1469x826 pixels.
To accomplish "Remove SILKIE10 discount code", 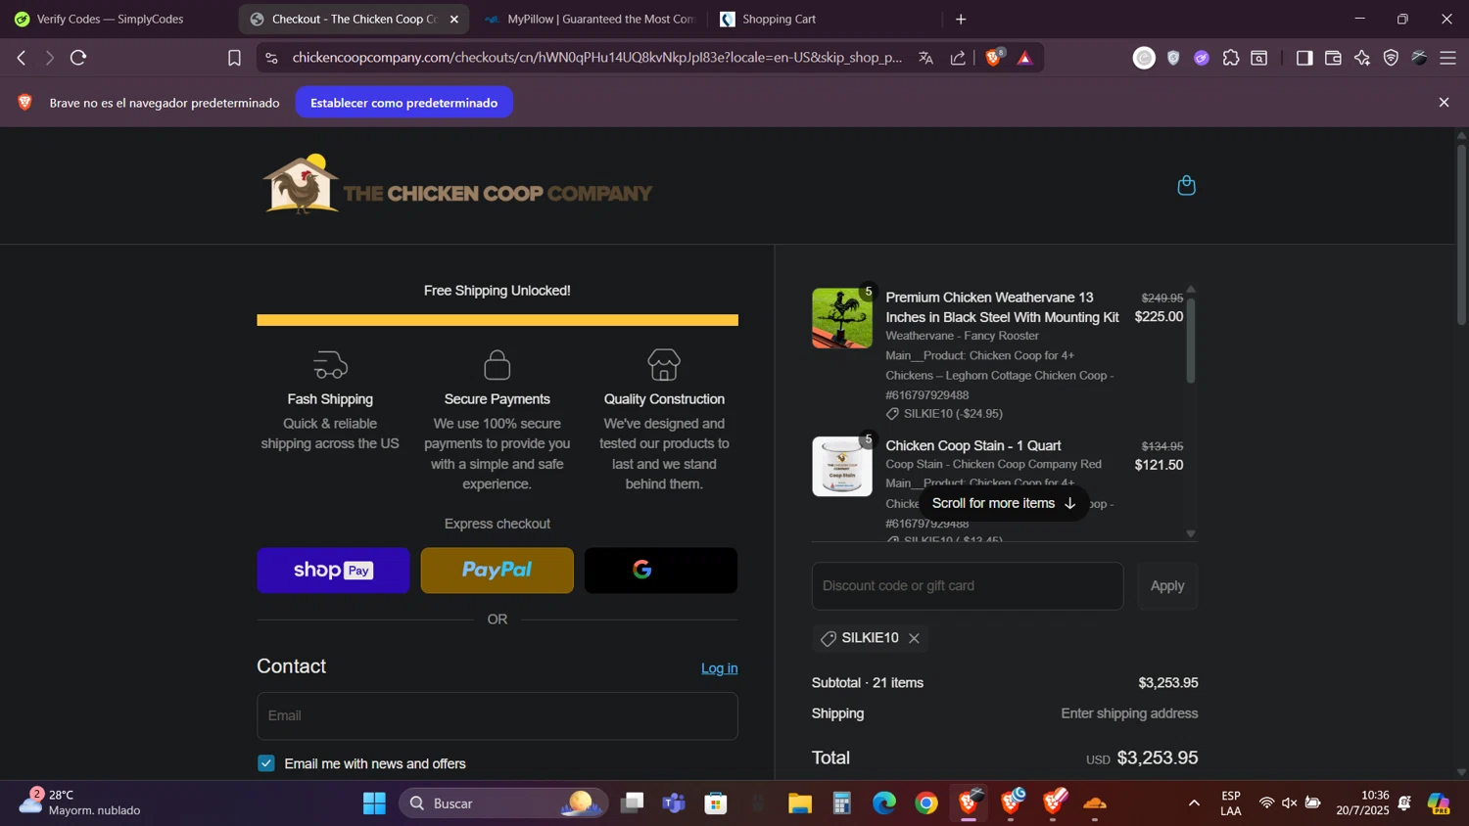I will pyautogui.click(x=914, y=638).
